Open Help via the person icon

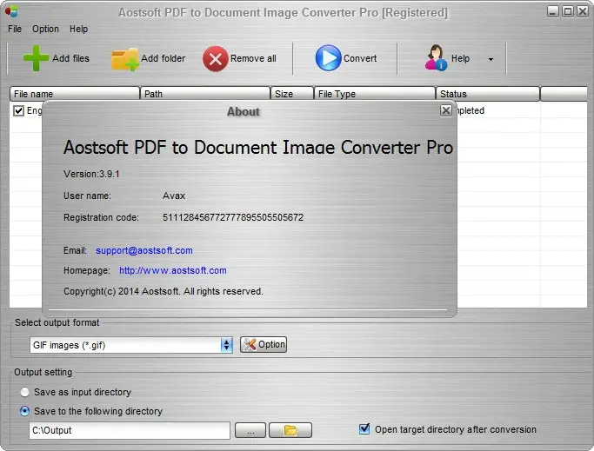pos(436,57)
